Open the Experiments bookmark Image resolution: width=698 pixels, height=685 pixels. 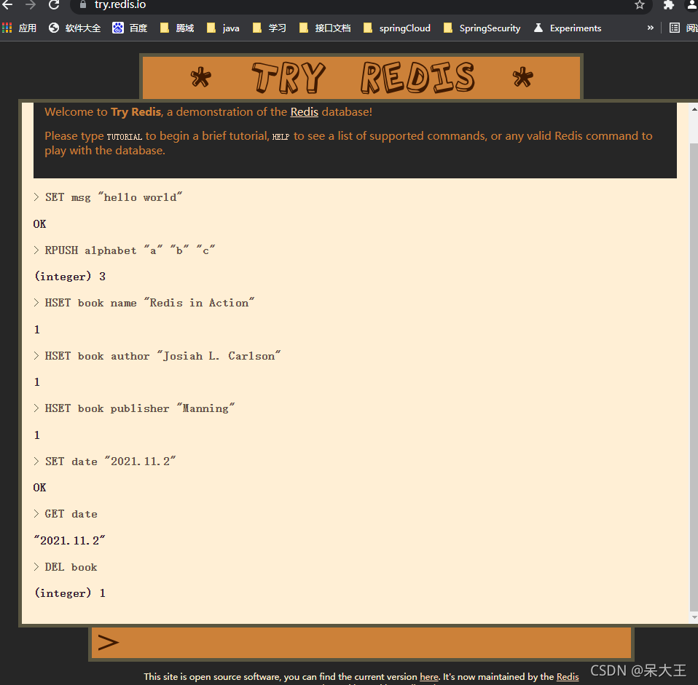coord(568,28)
